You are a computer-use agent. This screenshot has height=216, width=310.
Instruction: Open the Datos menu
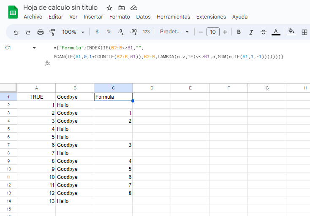(143, 17)
